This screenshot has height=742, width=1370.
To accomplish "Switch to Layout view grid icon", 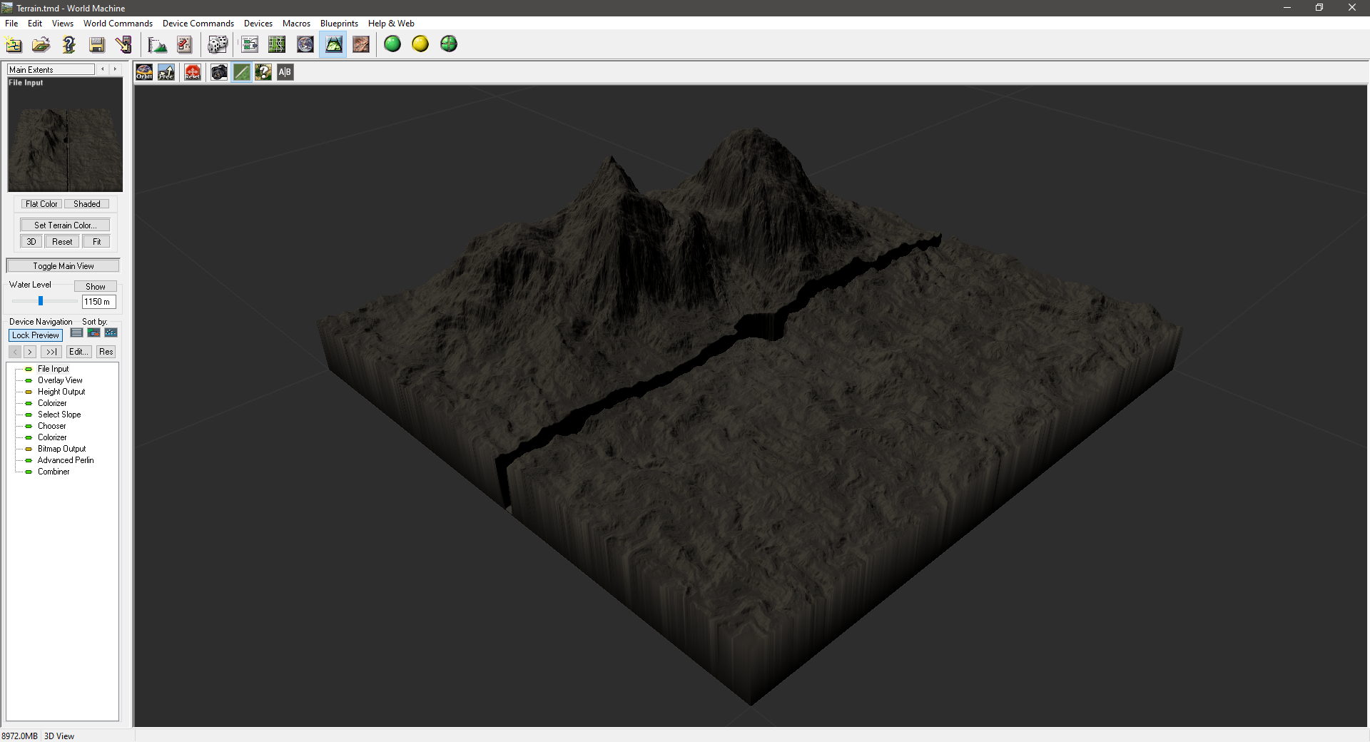I will click(277, 45).
